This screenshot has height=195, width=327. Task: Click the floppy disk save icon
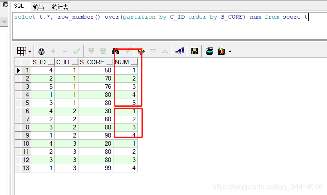coord(195,51)
